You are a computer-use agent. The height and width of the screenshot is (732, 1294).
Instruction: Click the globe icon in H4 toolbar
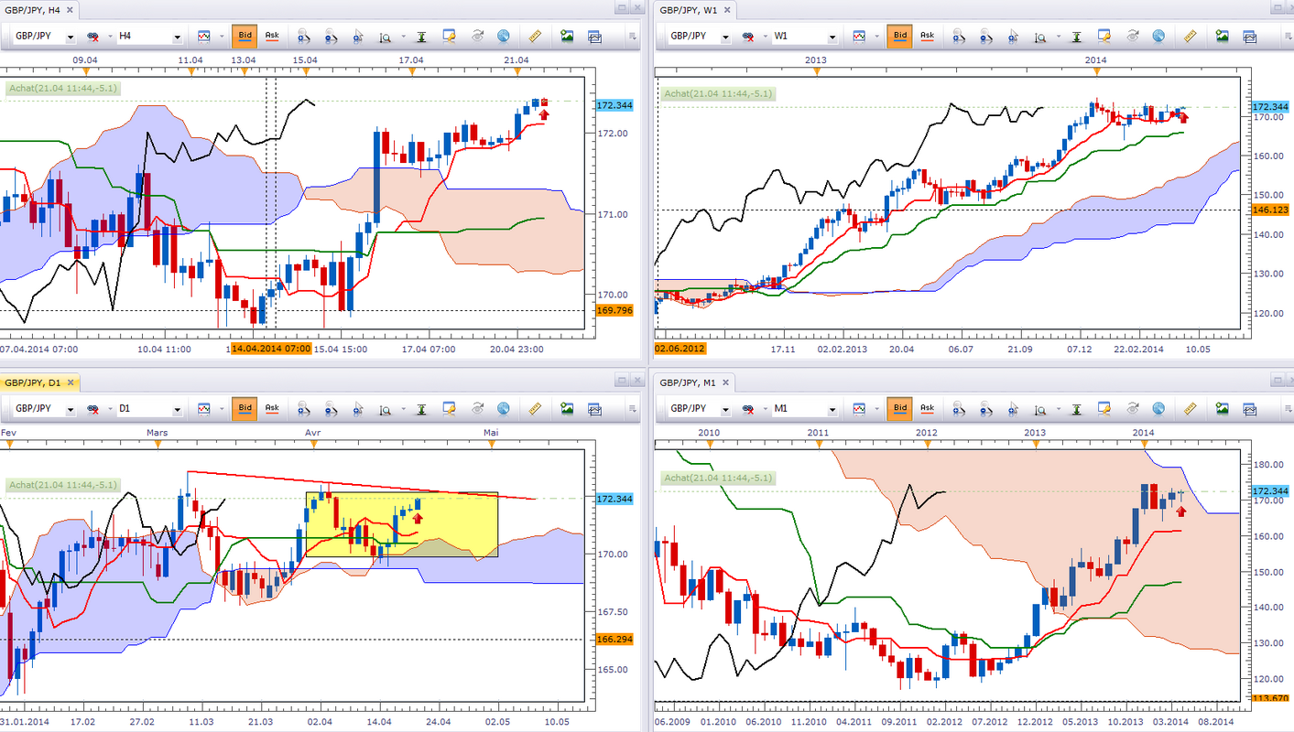pyautogui.click(x=504, y=37)
